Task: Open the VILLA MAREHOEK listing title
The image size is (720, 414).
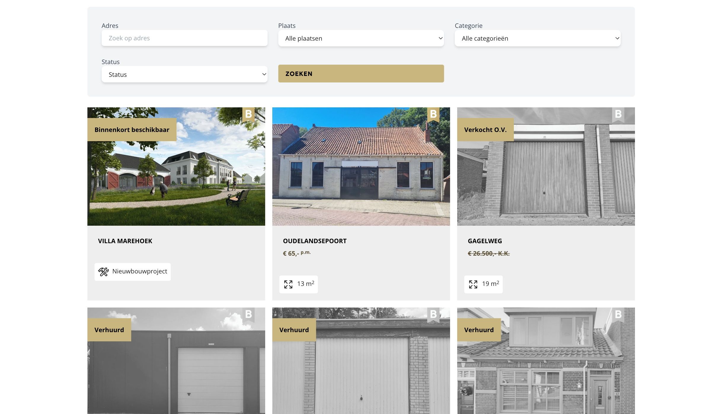Action: point(125,241)
